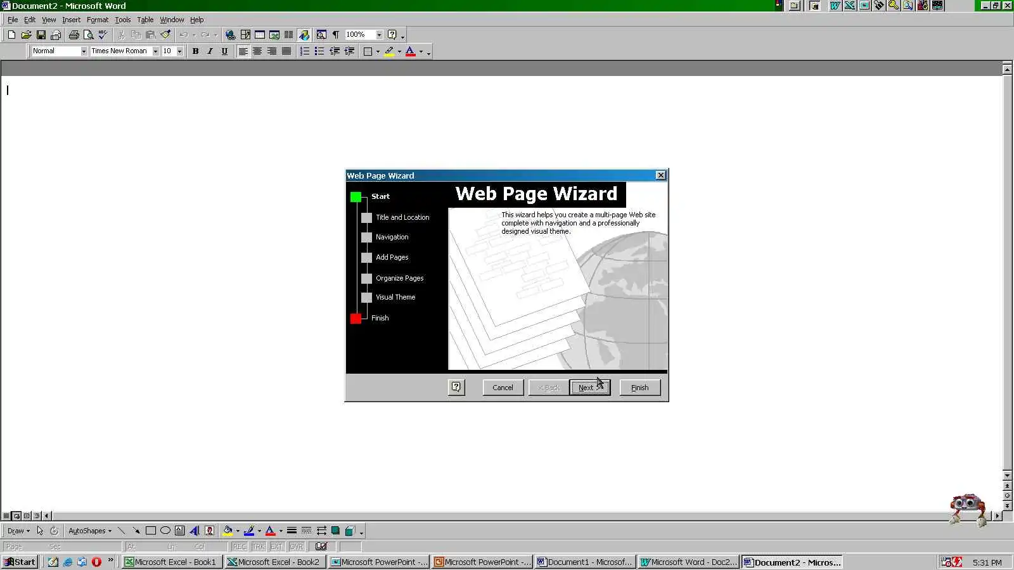Switch to Microsoft Excel - Book1 in taskbar
The width and height of the screenshot is (1014, 570).
(x=172, y=562)
